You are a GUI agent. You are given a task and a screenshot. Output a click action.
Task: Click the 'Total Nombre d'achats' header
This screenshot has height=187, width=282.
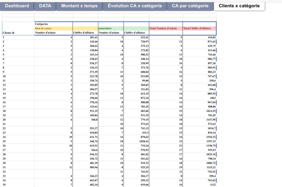(x=166, y=28)
